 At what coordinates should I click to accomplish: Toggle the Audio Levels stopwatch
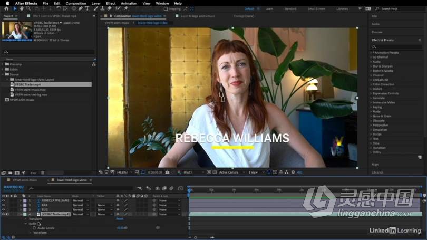pyautogui.click(x=34, y=228)
